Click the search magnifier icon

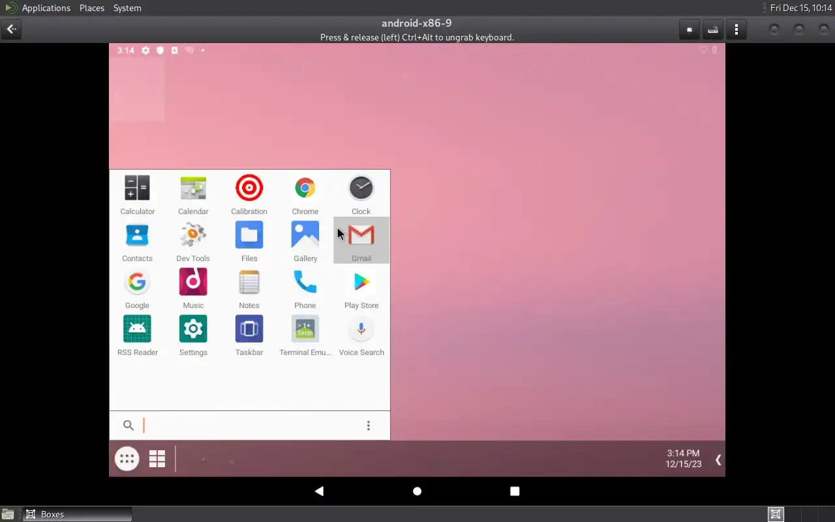pos(129,425)
